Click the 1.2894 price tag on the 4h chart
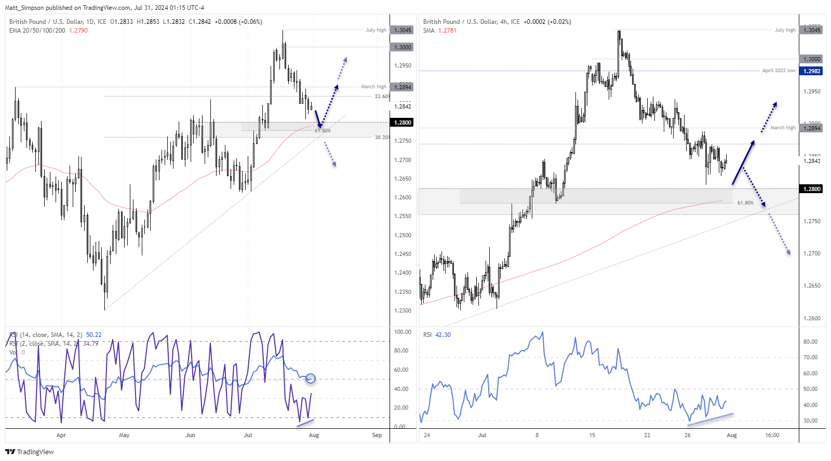 tap(812, 128)
